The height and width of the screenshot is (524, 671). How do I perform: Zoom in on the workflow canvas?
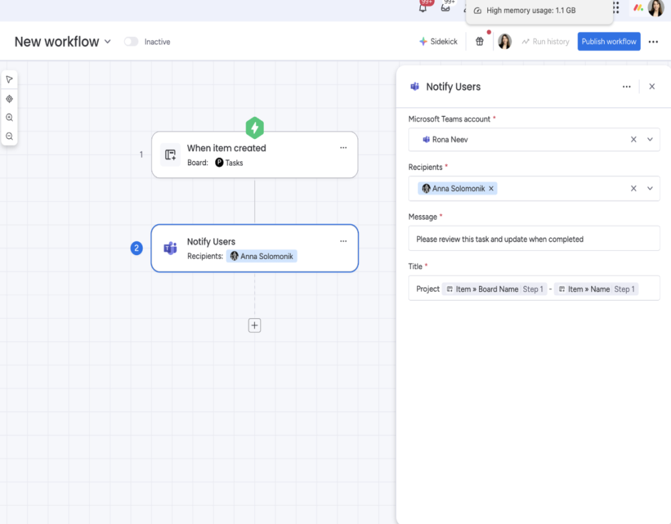[x=9, y=117]
